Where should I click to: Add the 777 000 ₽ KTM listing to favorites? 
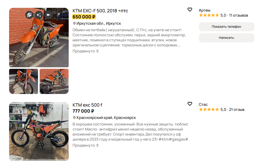tap(190, 104)
